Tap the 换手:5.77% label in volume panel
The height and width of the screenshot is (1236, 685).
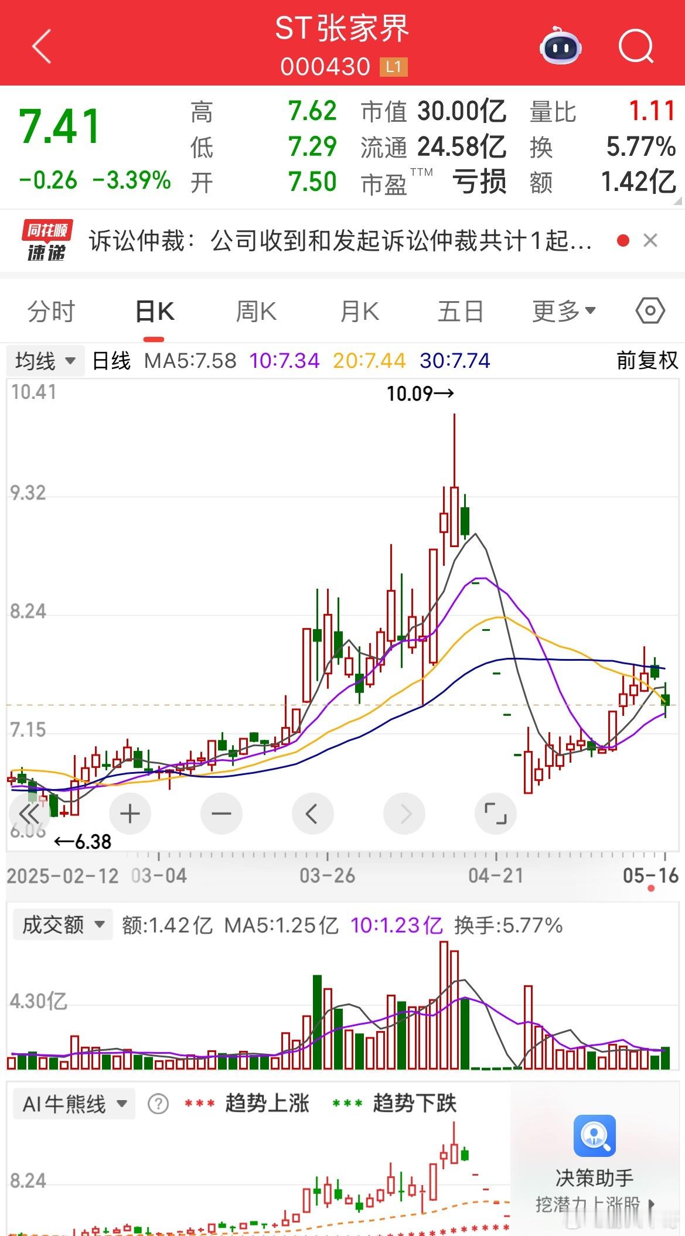(508, 925)
